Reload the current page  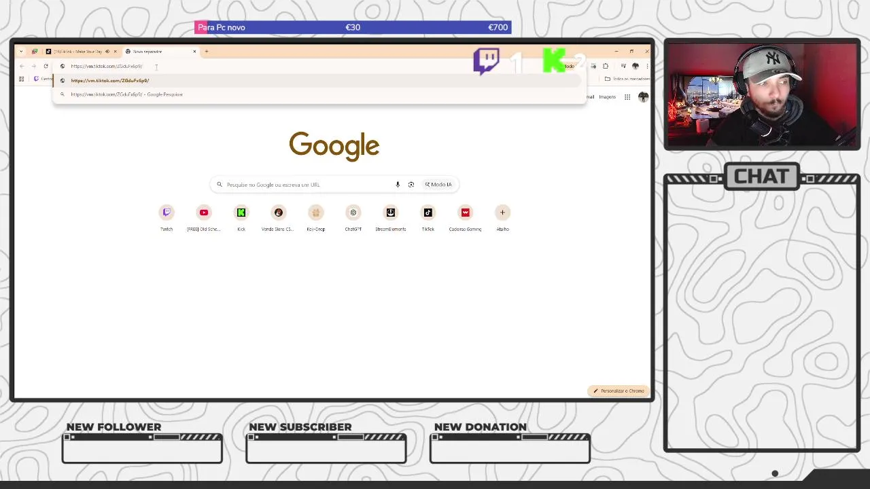pyautogui.click(x=46, y=66)
